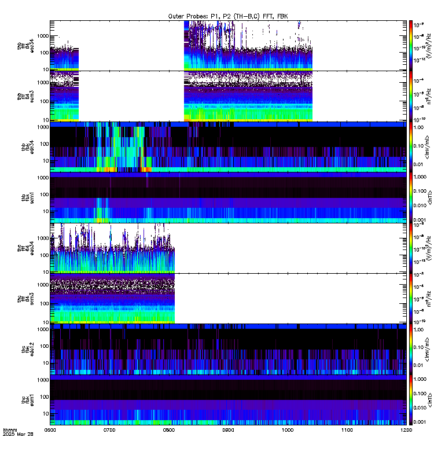
Task: Click the <|mV/m|> unit label of thb edc34
Action: point(427,147)
